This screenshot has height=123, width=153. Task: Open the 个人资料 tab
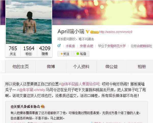pyautogui.click(x=81, y=67)
